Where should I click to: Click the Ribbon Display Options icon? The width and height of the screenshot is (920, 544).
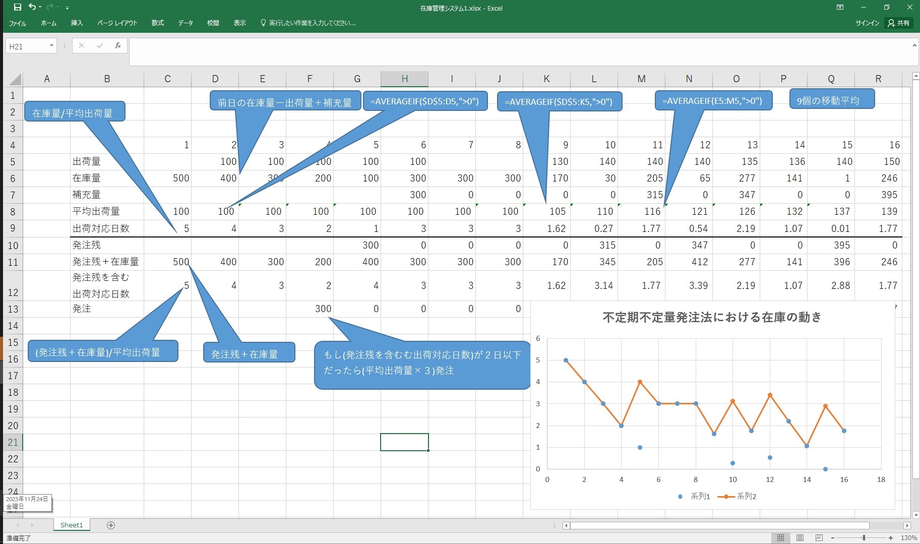click(840, 7)
